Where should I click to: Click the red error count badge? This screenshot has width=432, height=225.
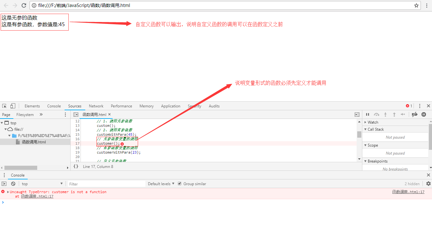(409, 106)
